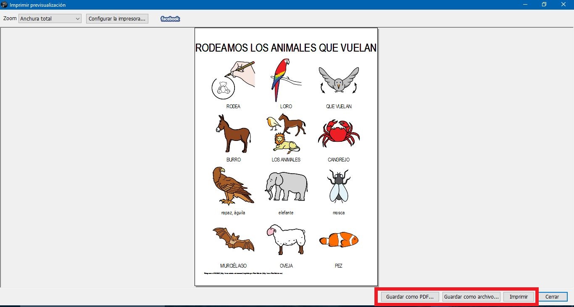Click the page title RODEAMOS LOS ANIMALES QUE VUELAN

point(286,48)
